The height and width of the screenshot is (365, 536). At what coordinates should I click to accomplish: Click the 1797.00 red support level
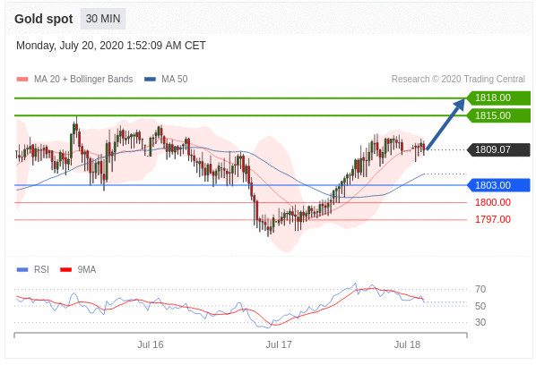coord(493,219)
